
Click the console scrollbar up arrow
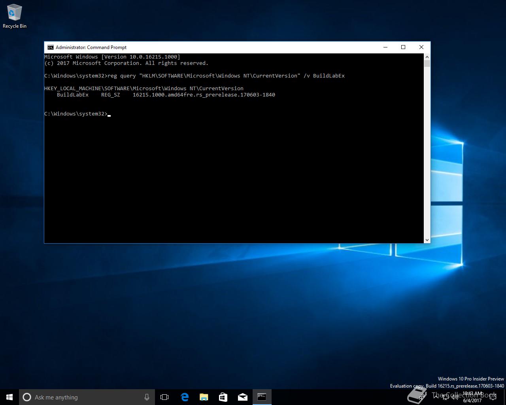coord(427,57)
